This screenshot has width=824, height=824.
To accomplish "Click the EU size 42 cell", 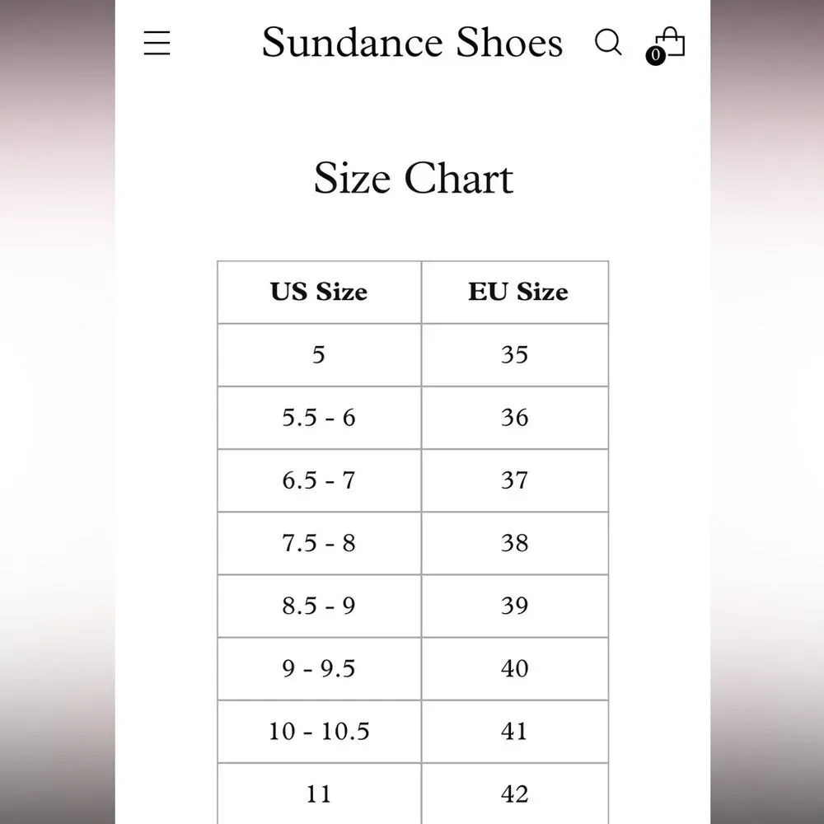I will [515, 794].
